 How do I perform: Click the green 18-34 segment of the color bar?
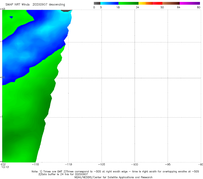[128, 3]
